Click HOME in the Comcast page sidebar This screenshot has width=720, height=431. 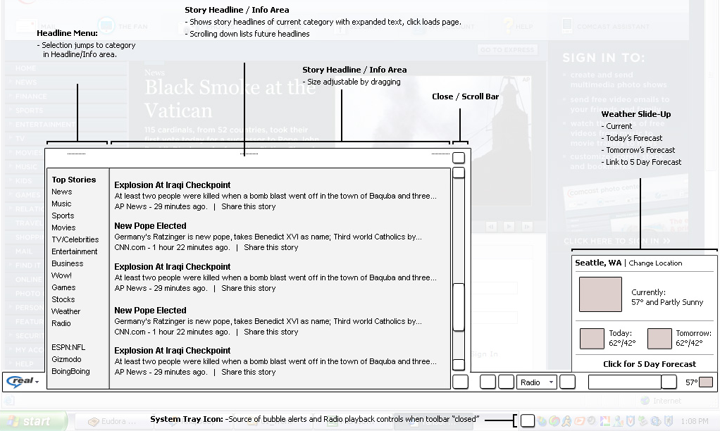[x=25, y=68]
